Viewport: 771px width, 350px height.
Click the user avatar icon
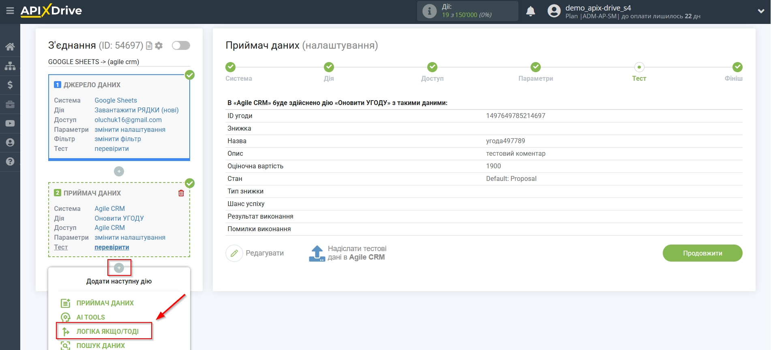coord(554,11)
